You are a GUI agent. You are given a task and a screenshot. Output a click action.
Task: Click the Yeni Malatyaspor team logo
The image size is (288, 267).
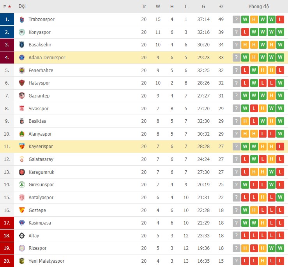click(x=22, y=261)
